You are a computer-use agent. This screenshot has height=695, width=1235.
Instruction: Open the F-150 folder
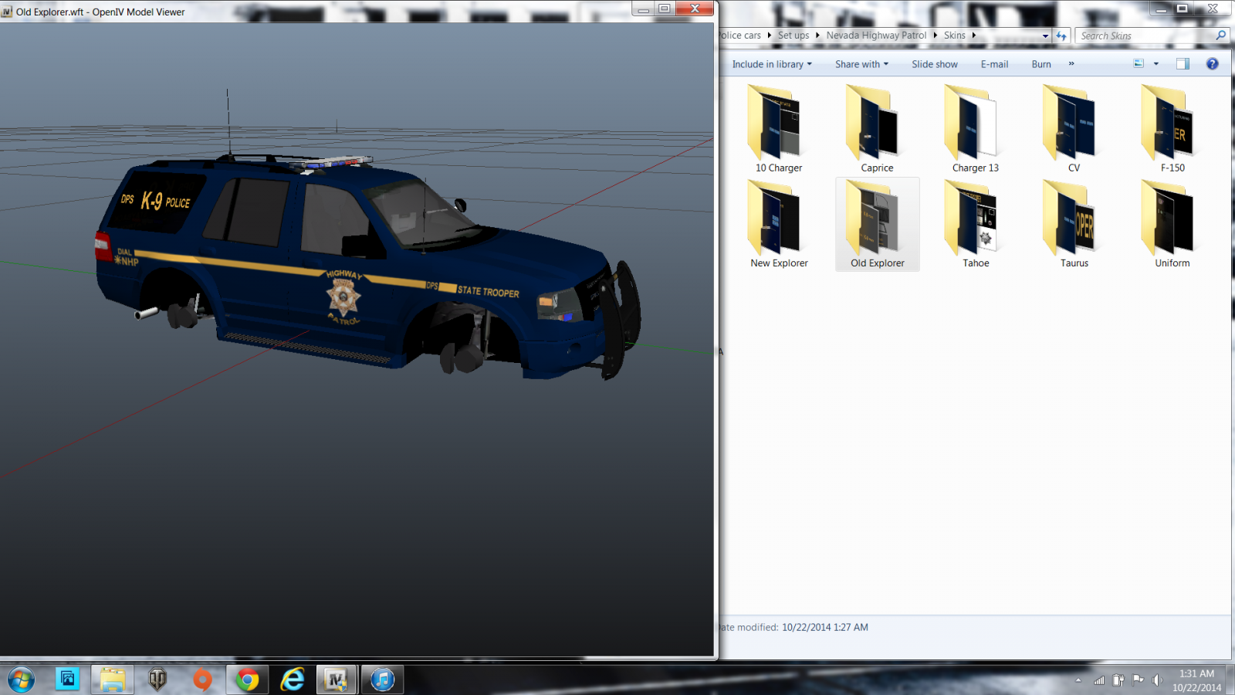pyautogui.click(x=1172, y=129)
